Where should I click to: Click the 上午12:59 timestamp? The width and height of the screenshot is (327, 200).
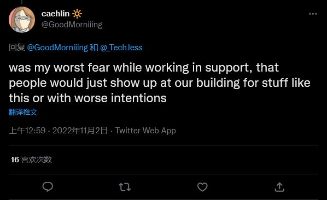(27, 131)
